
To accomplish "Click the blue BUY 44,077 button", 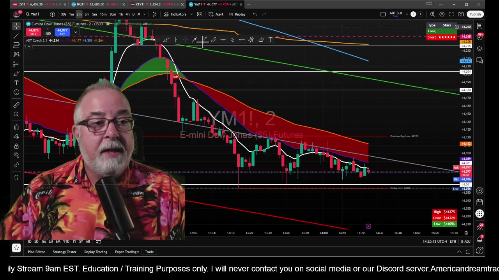I will 62,32.
